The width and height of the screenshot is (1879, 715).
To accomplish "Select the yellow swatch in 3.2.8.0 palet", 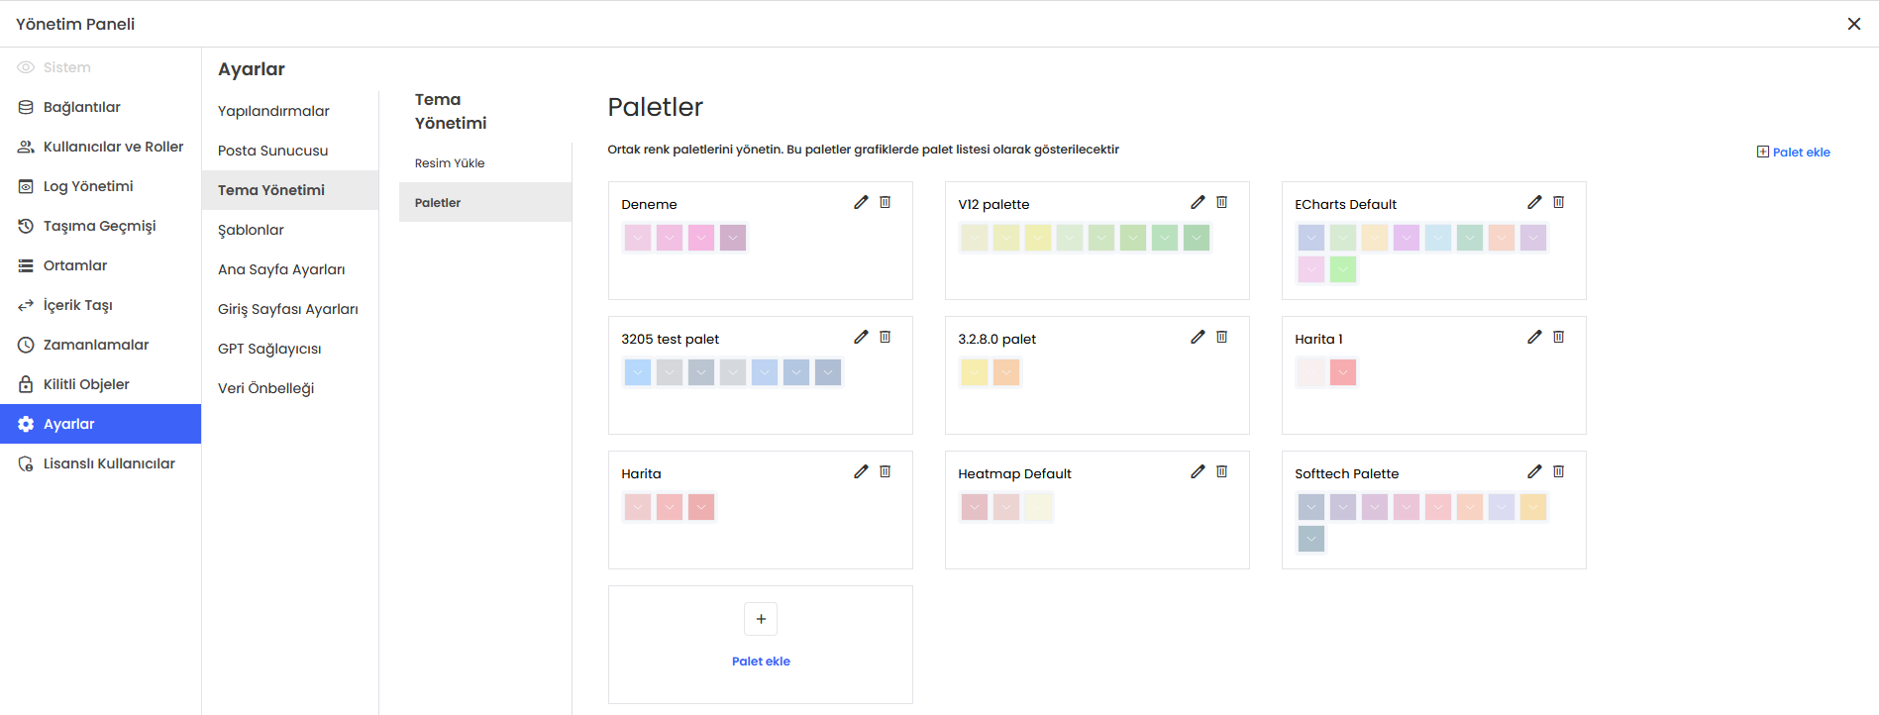I will pyautogui.click(x=975, y=372).
